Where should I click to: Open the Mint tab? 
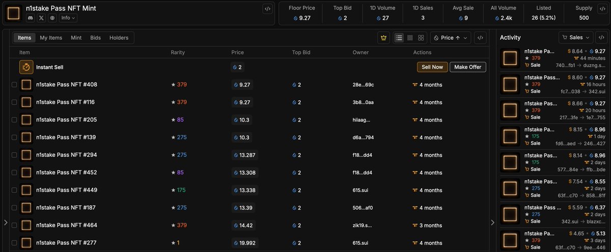(x=76, y=38)
